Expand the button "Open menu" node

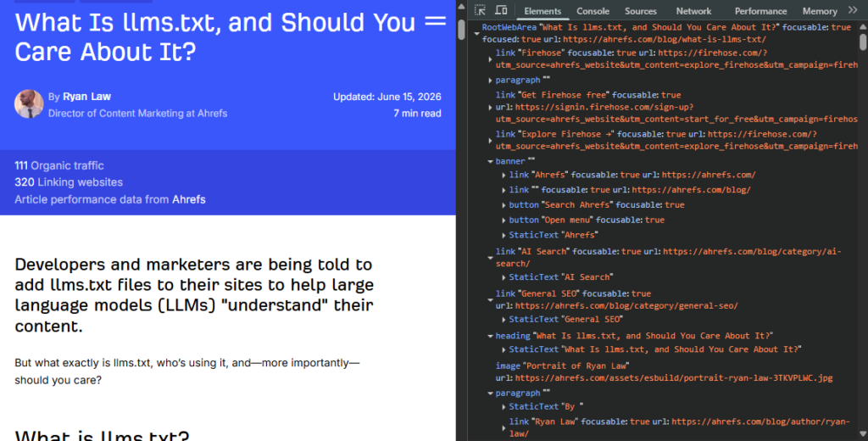point(504,220)
